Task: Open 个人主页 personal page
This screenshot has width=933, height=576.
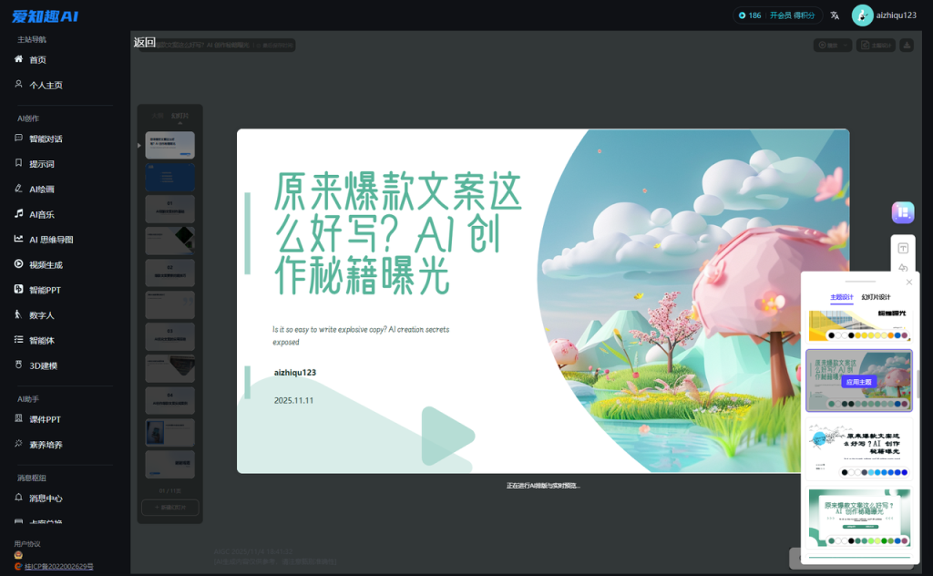Action: [46, 85]
